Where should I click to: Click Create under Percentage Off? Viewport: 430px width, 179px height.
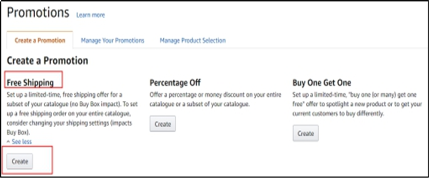tap(163, 124)
